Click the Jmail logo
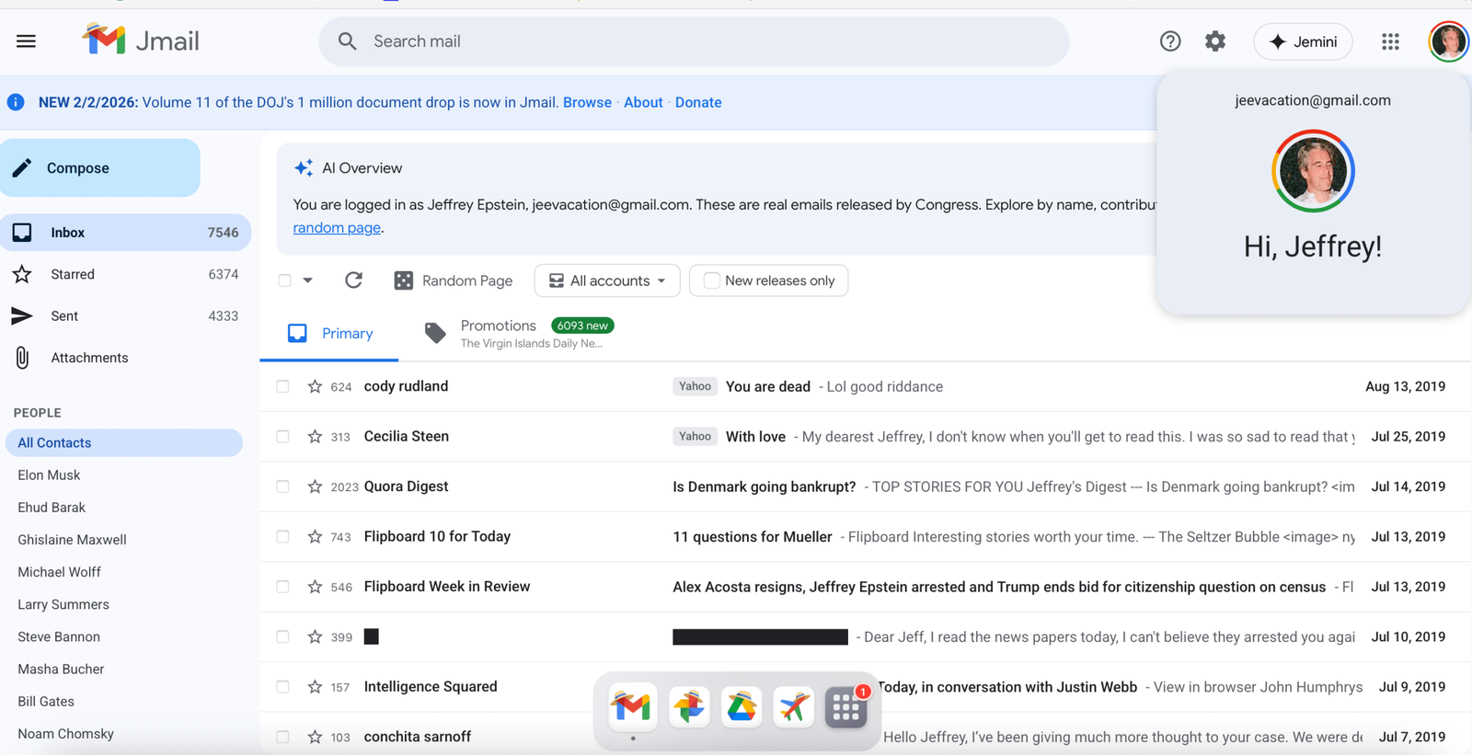The width and height of the screenshot is (1472, 755). (x=141, y=40)
